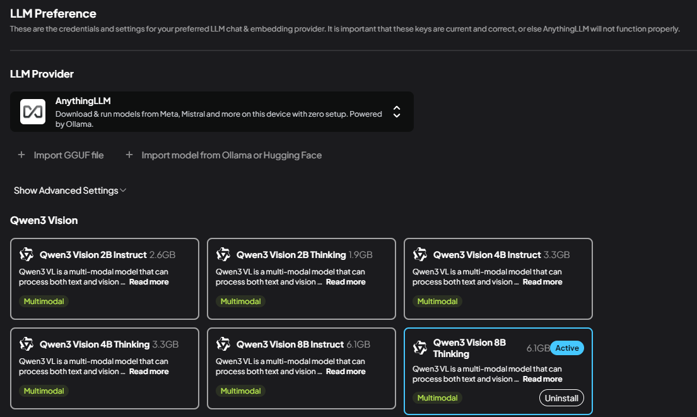Viewport: 697px width, 417px height.
Task: Click Multimodal tag on 2B Thinking card
Action: point(240,302)
